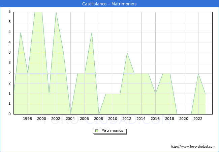This screenshot has height=152, width=219.
Task: Click the 2020 x-axis label
Action: pos(184,119)
